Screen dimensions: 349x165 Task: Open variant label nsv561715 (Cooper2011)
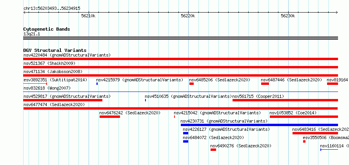pos(258,96)
